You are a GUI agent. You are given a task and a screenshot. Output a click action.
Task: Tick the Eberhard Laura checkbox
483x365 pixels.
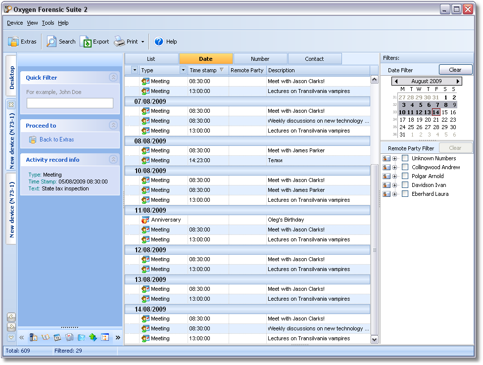(x=405, y=194)
